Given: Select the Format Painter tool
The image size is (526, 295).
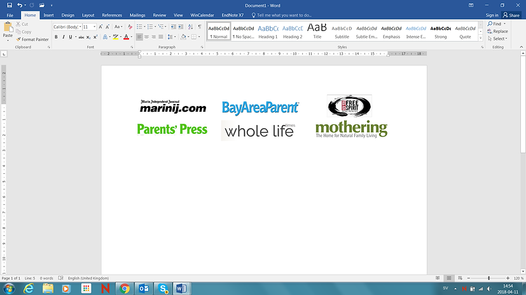Looking at the screenshot, I should (x=32, y=39).
